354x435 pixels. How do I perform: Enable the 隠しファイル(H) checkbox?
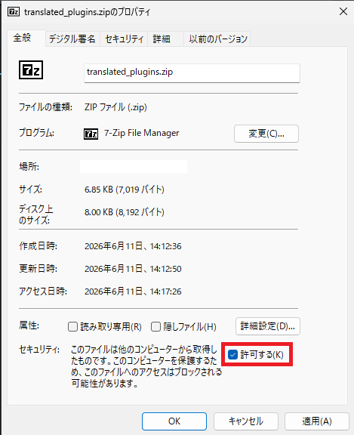pos(155,327)
